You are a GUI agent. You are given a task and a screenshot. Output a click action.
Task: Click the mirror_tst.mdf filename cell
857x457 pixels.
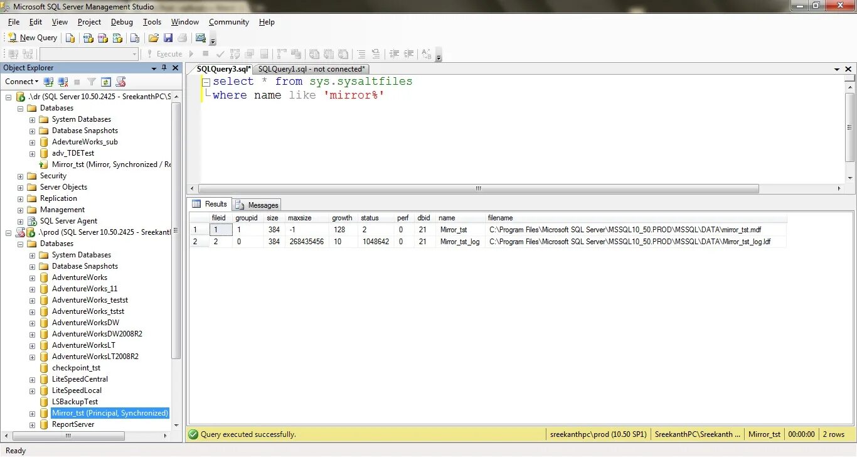coord(636,230)
